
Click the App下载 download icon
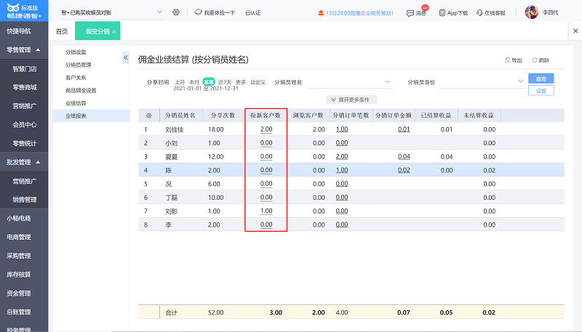pyautogui.click(x=441, y=12)
